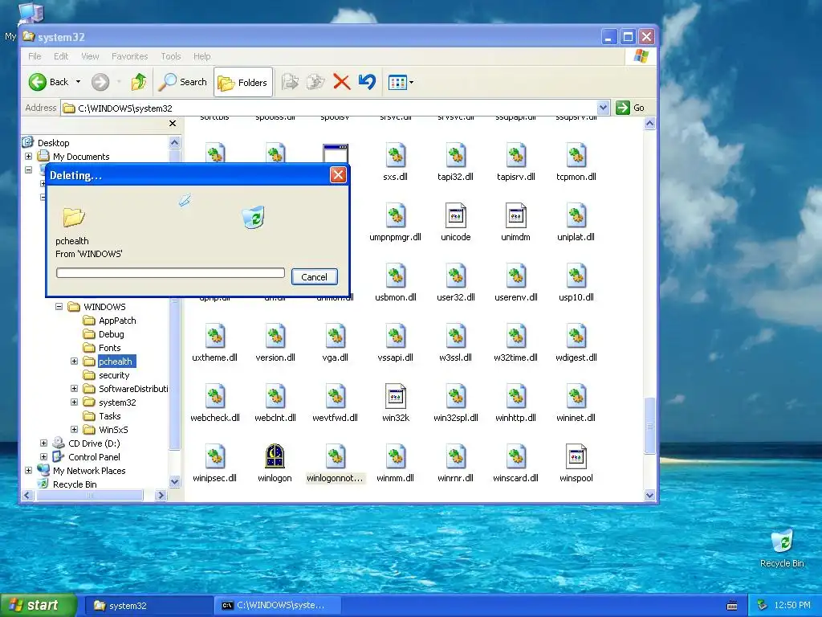Select the winlogon application icon
Viewport: 822px width, 617px height.
coord(275,456)
